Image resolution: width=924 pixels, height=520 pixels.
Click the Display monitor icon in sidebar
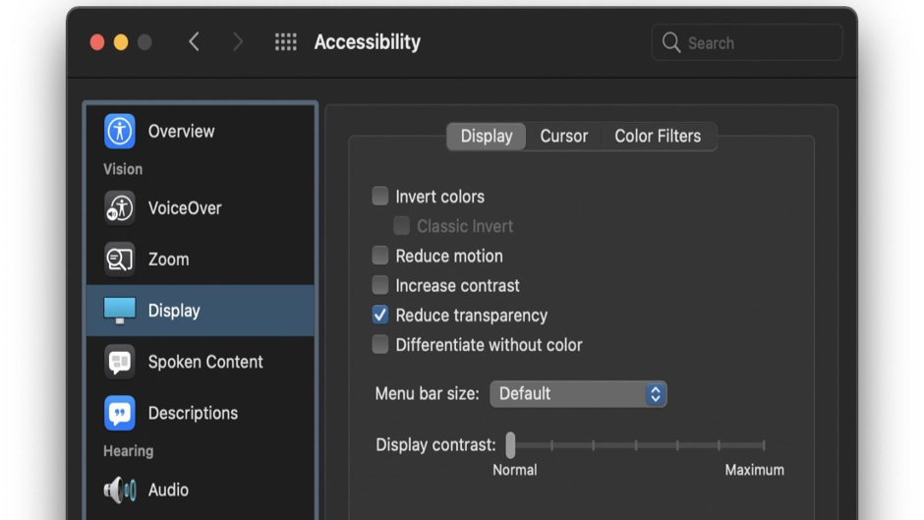(120, 311)
